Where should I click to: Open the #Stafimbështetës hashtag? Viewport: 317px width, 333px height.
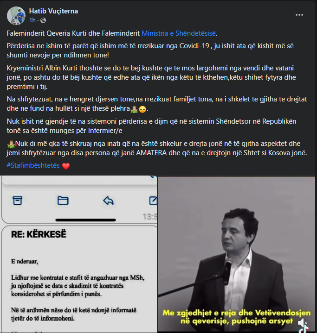pyautogui.click(x=33, y=165)
